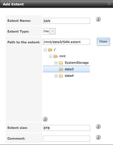Viewport: 113px width, 145px height.
Task: Collapse the root directory node
Action: 45,50
